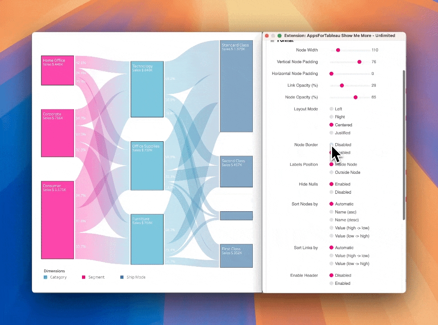Click the Category legend color swatch
The width and height of the screenshot is (438, 325).
[x=46, y=277]
